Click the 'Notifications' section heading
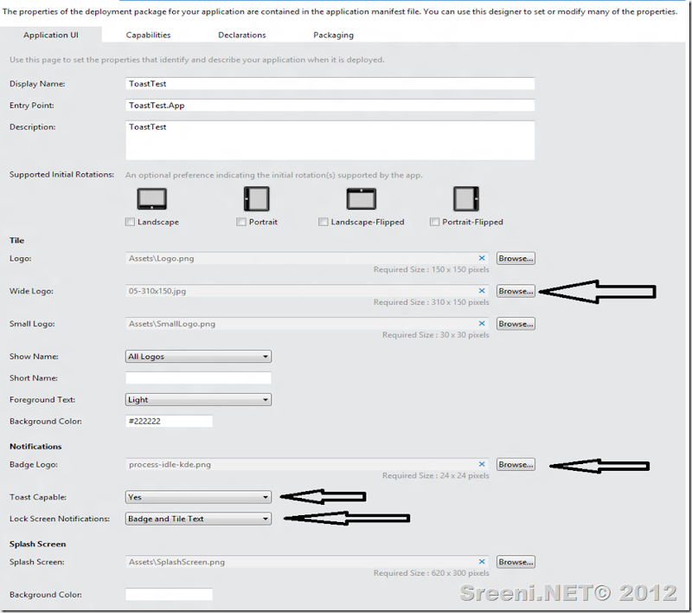Viewport: 692px width, 613px height. [x=35, y=447]
